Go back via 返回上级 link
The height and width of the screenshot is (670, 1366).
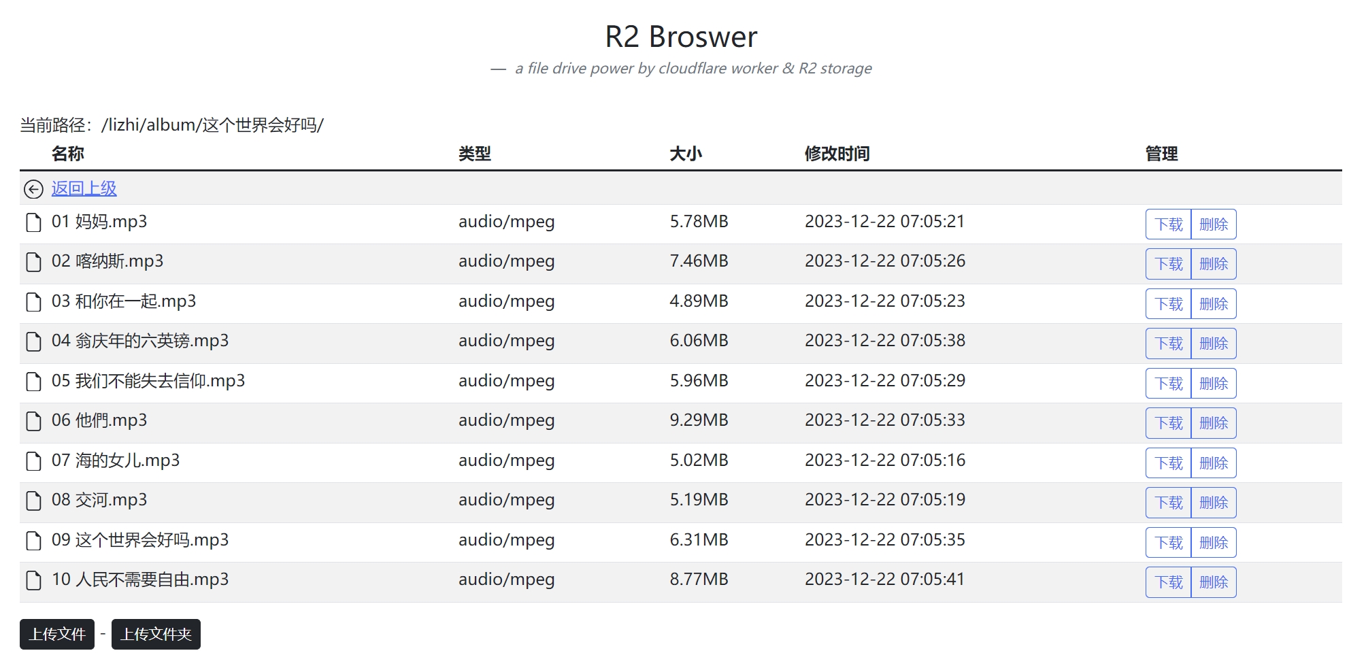click(84, 188)
